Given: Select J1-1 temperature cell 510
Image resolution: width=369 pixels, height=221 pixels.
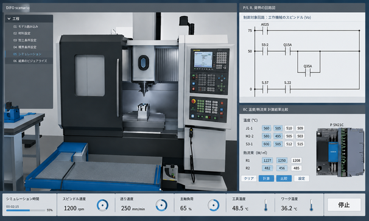Looking at the screenshot, I should 289,128.
